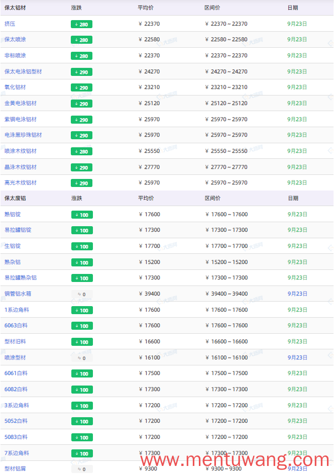334x475 pixels.
Task: Click the green 280 badge for 挤压
Action: point(81,24)
